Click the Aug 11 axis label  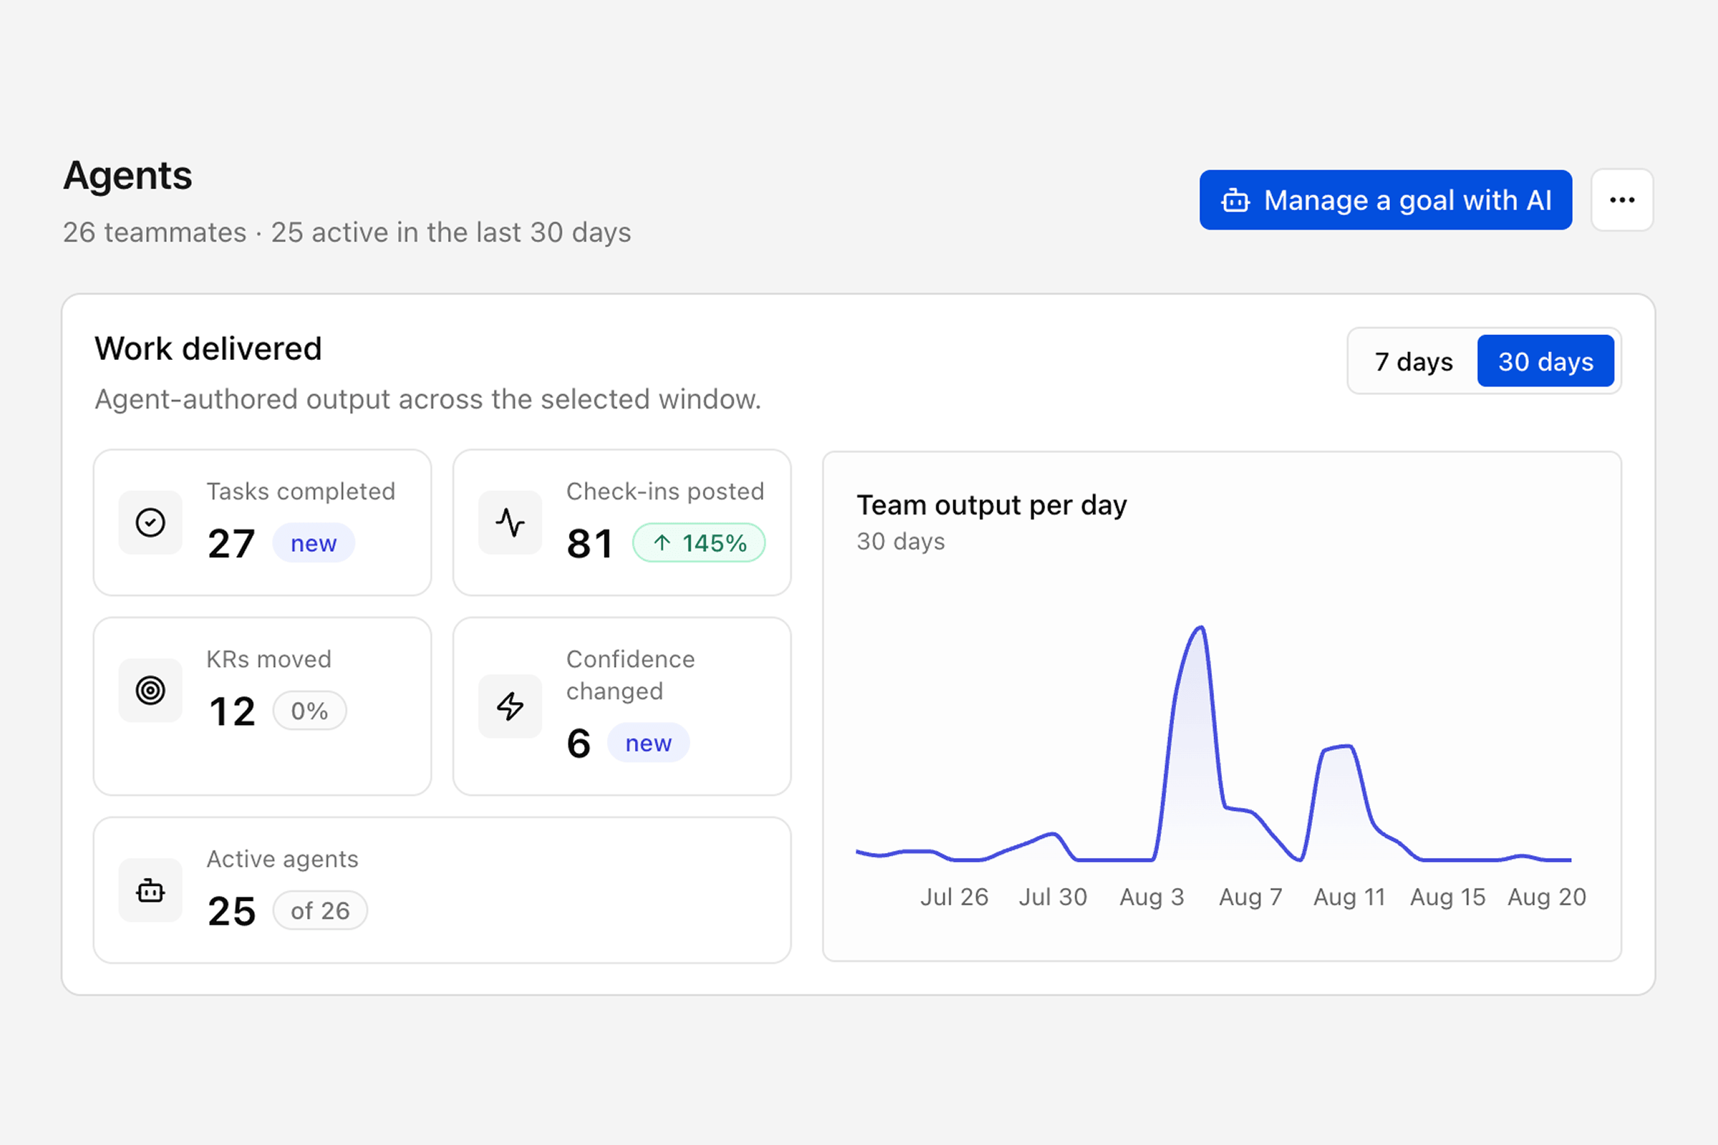(x=1349, y=897)
